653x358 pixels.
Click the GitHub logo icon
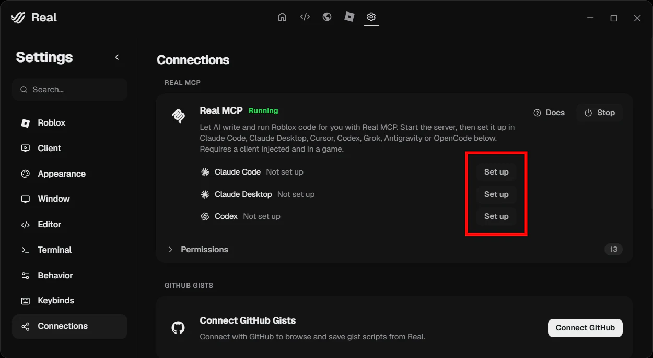[178, 328]
